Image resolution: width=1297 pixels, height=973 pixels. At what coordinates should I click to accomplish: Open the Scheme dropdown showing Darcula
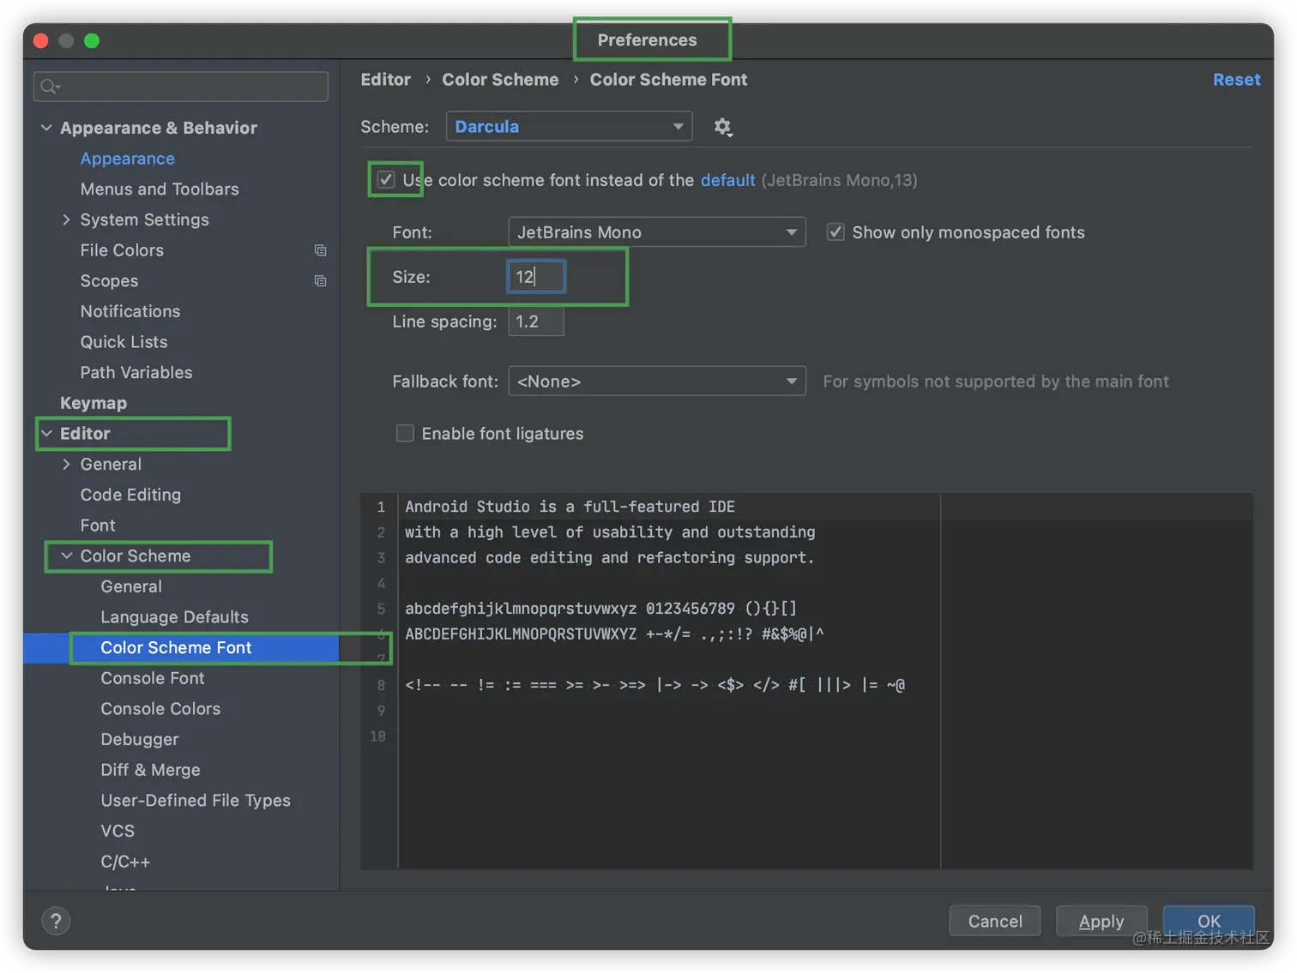(569, 127)
